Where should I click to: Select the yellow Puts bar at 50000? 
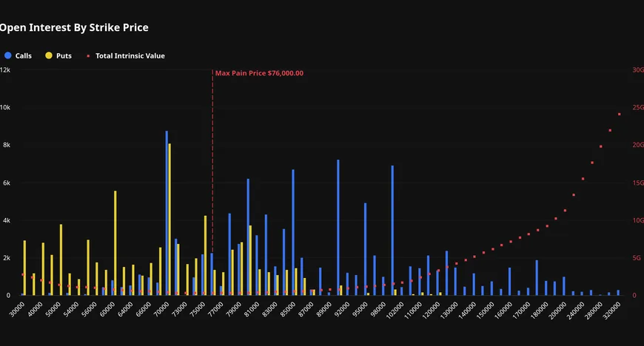click(61, 259)
